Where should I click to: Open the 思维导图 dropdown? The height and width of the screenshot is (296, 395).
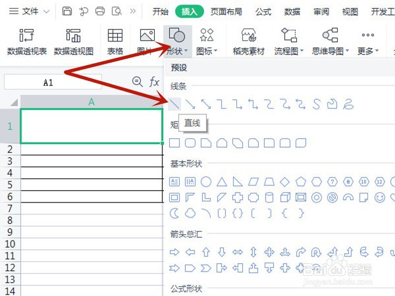330,41
